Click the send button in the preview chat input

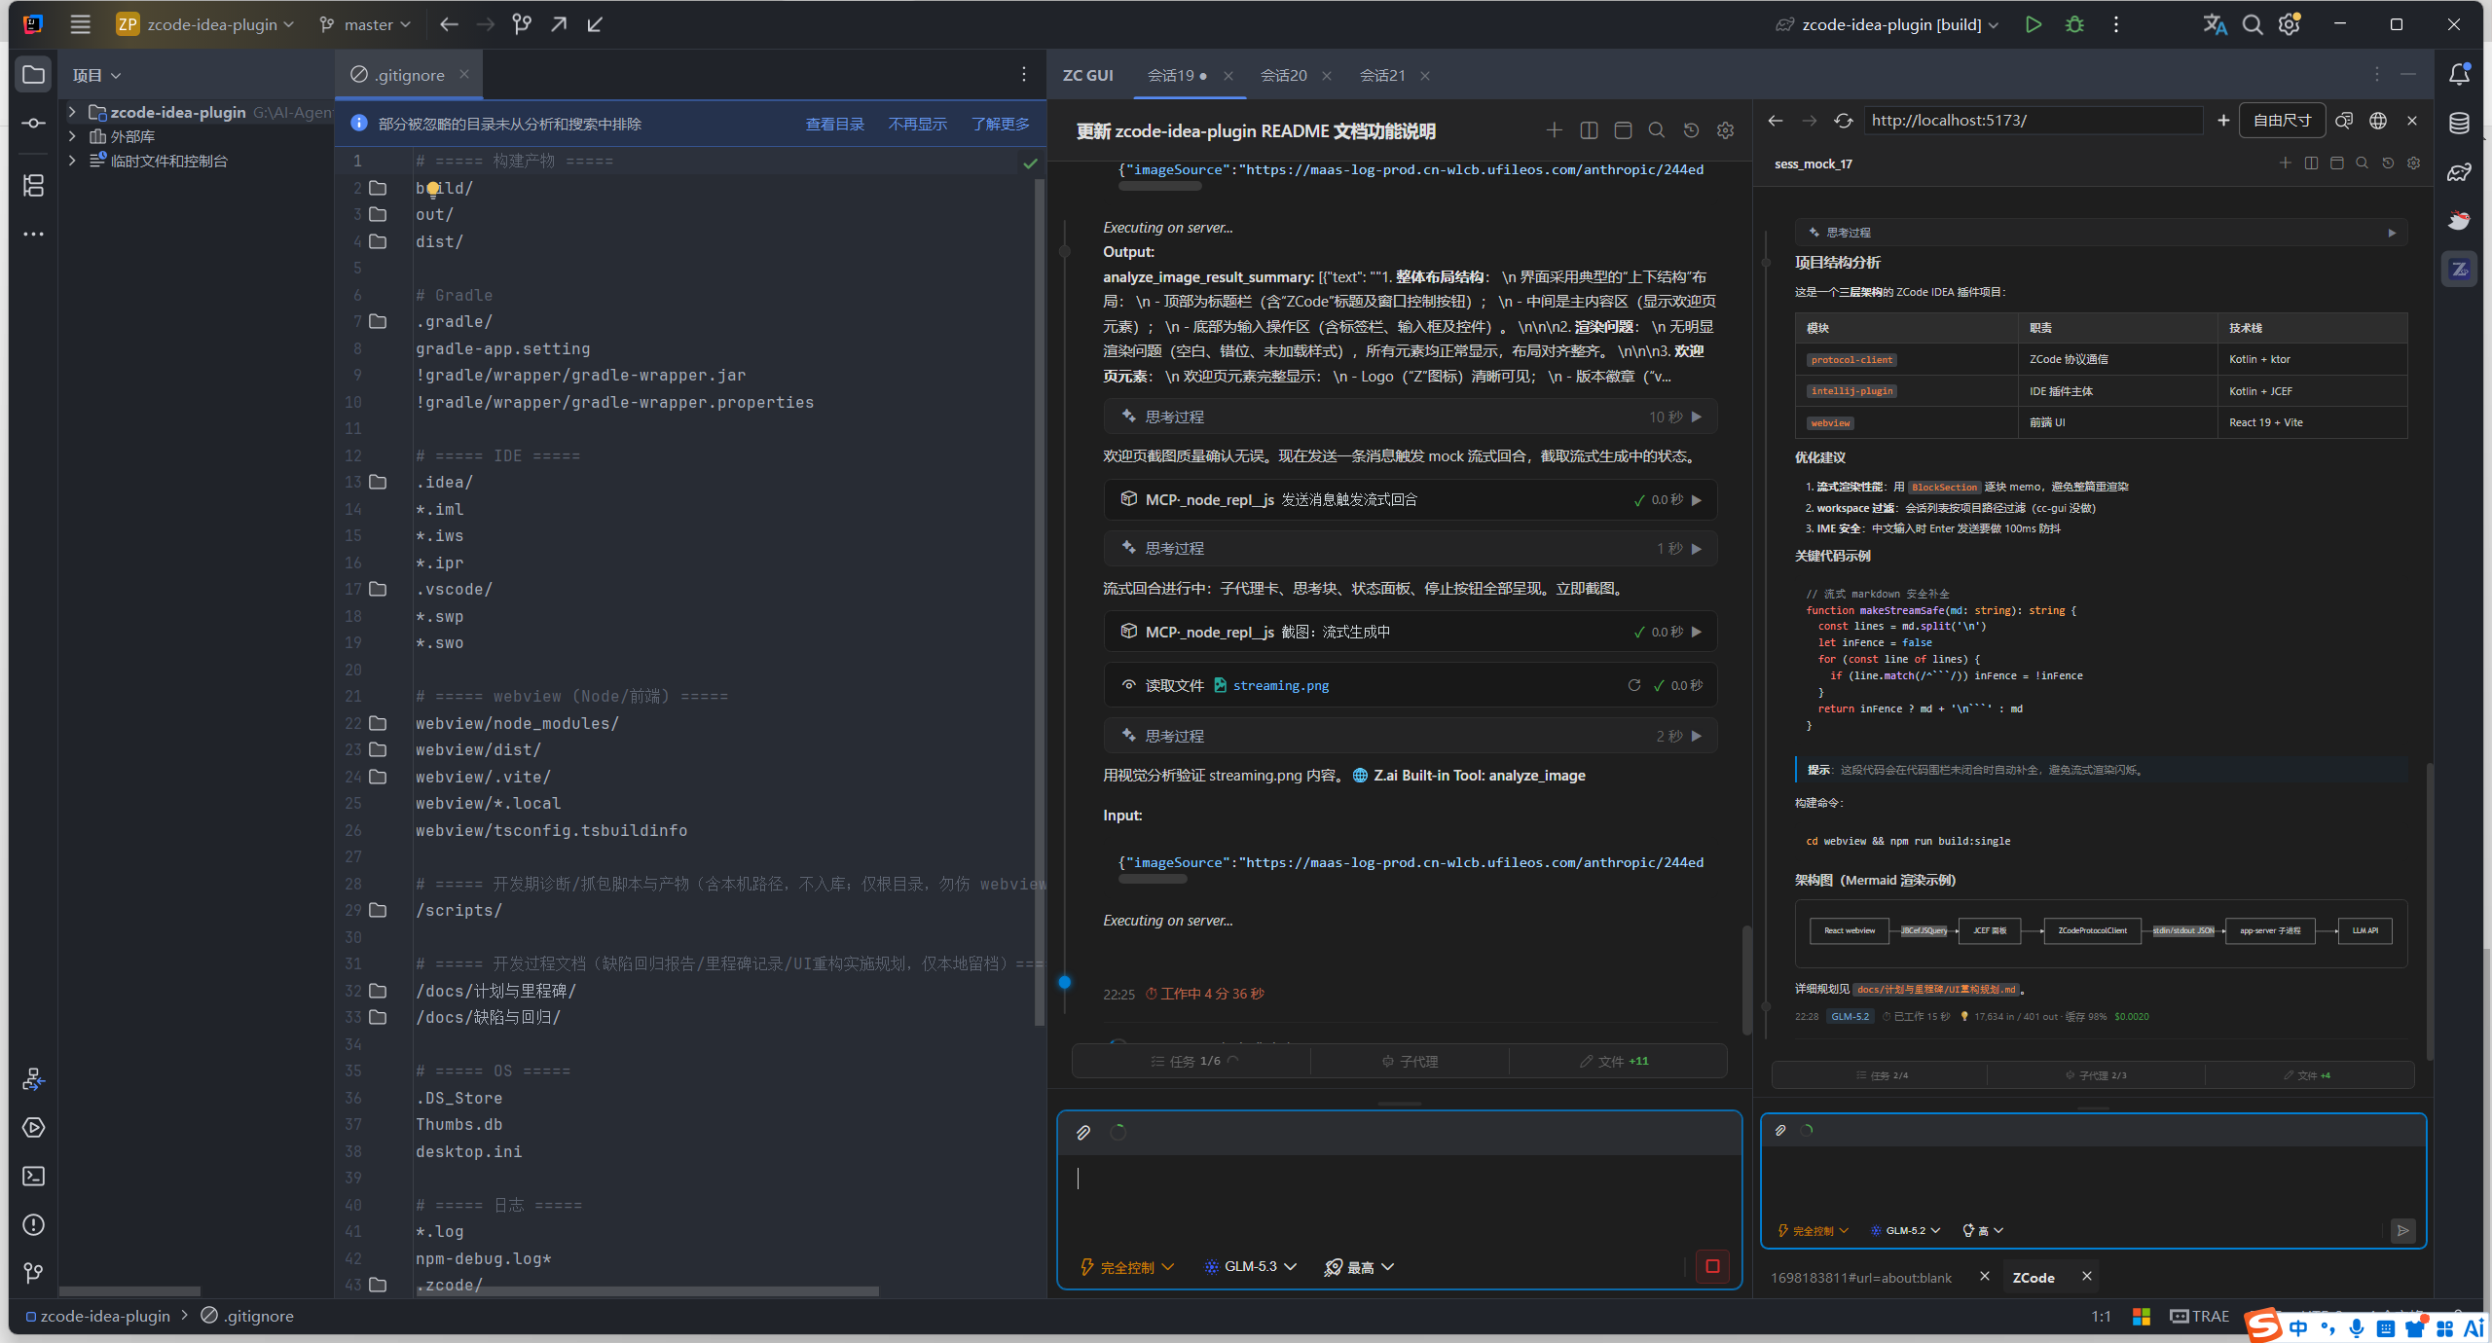(x=2403, y=1230)
